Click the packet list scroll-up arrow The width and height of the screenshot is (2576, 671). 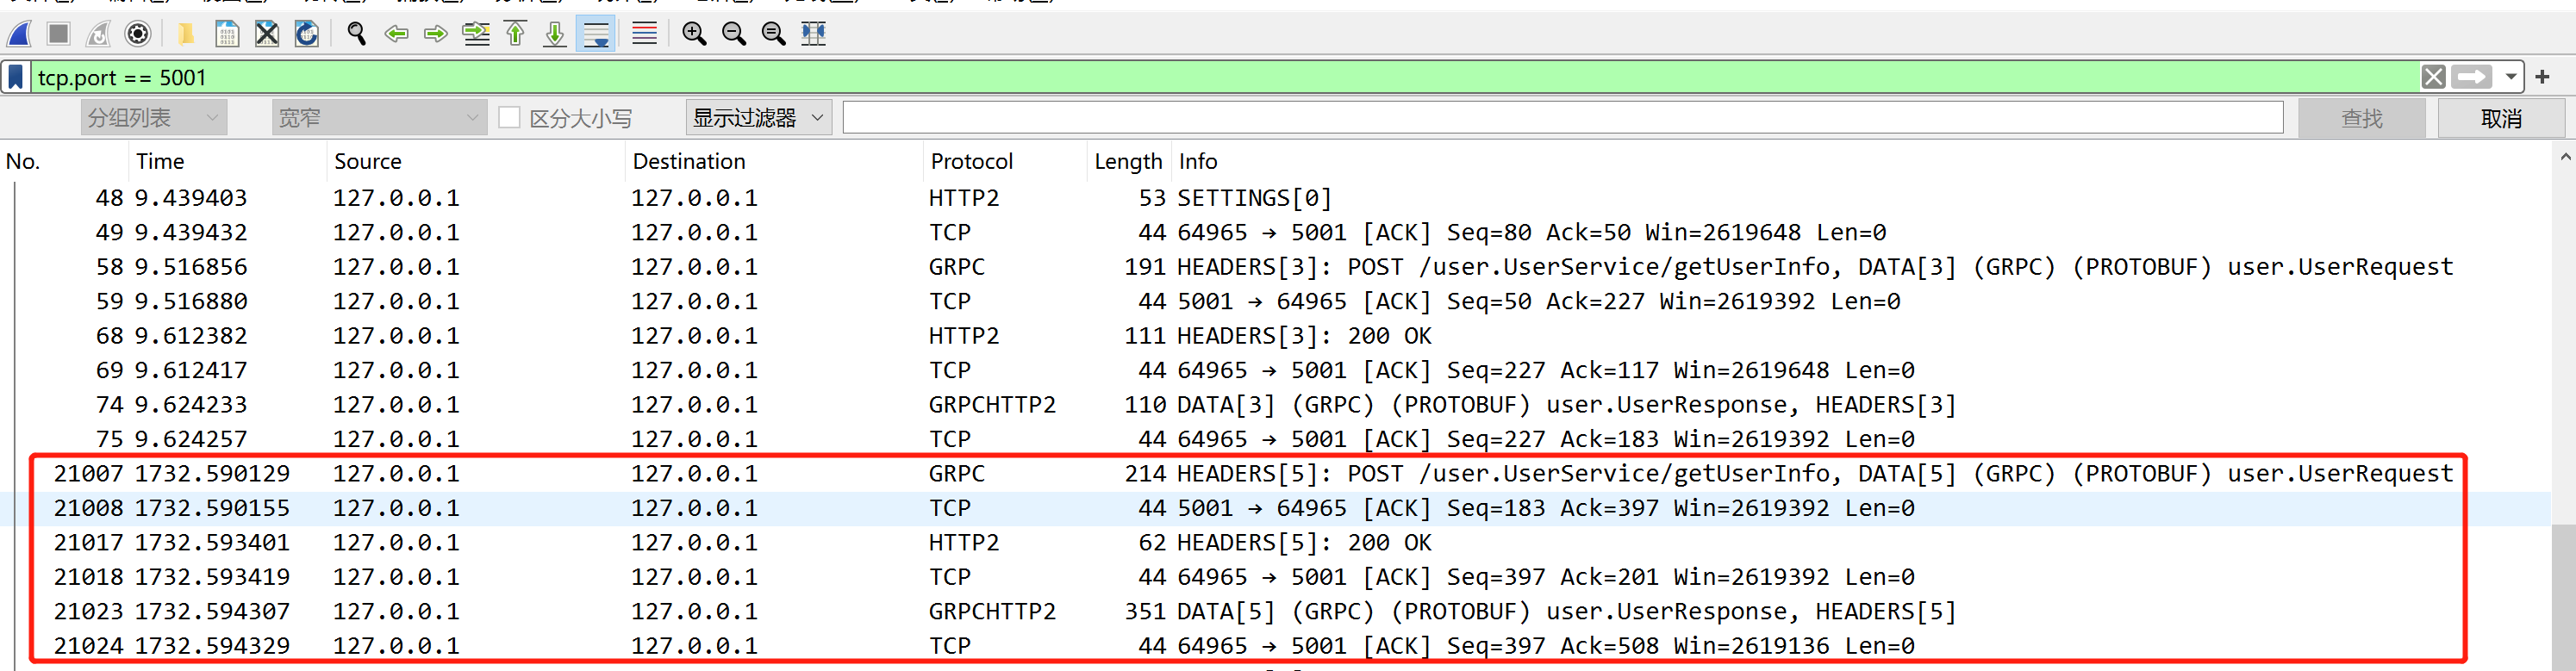coord(2565,157)
